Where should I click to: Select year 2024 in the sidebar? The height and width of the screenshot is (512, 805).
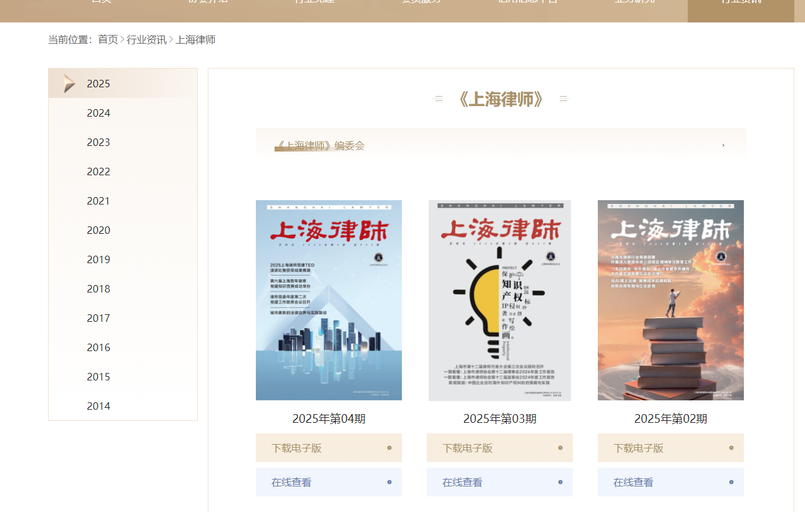(x=99, y=113)
